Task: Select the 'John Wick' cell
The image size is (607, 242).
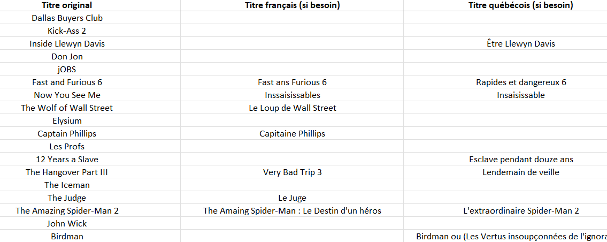Action: pos(67,223)
